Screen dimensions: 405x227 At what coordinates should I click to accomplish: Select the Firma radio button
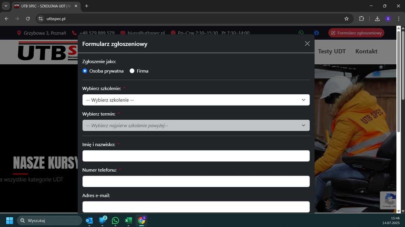(132, 71)
